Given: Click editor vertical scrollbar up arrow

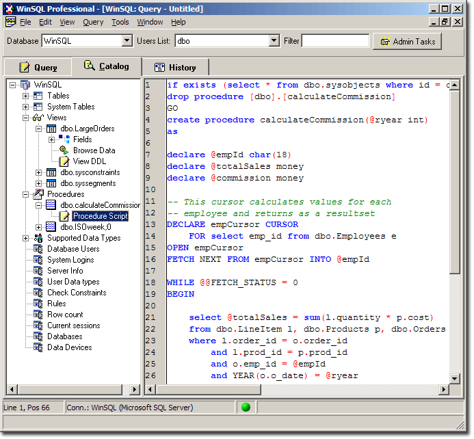Looking at the screenshot, I should click(454, 85).
